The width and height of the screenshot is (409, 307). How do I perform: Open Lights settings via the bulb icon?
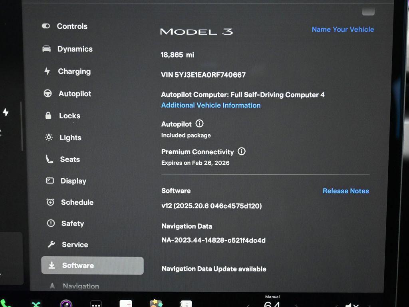[48, 138]
